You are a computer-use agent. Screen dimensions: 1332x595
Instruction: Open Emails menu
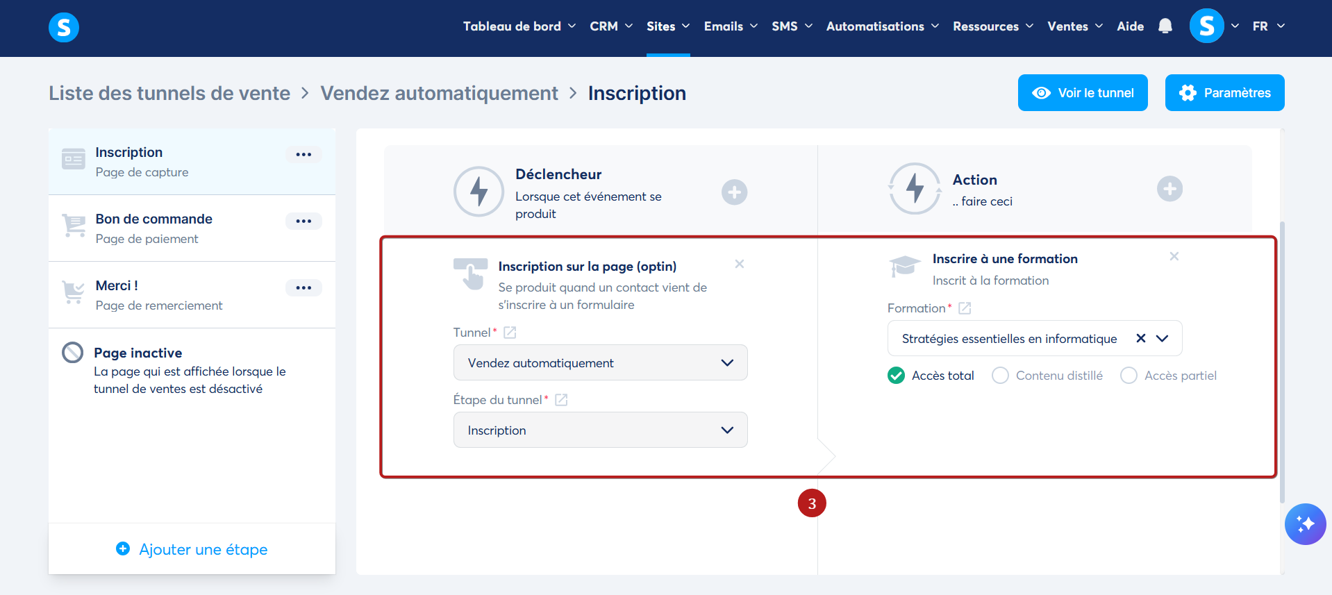(x=731, y=26)
